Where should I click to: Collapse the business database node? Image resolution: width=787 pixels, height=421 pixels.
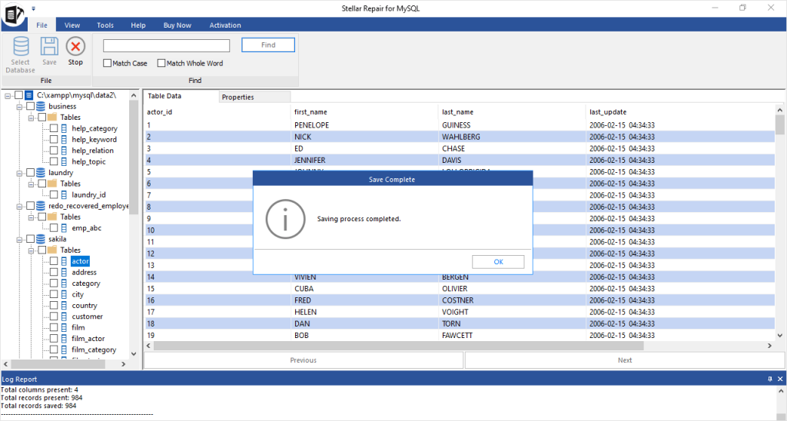19,106
